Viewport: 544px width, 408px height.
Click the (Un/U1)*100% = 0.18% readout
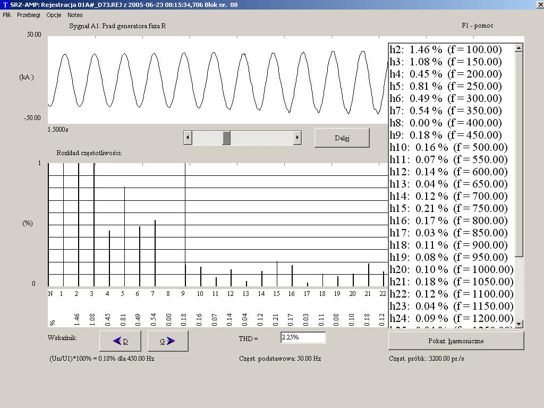101,359
